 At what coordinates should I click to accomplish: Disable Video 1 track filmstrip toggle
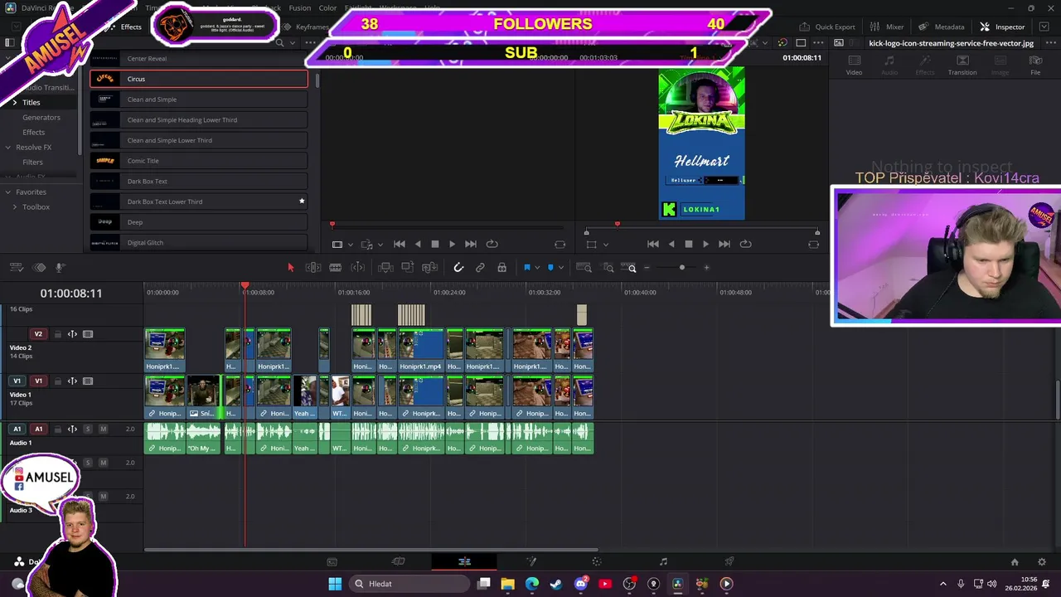[88, 381]
